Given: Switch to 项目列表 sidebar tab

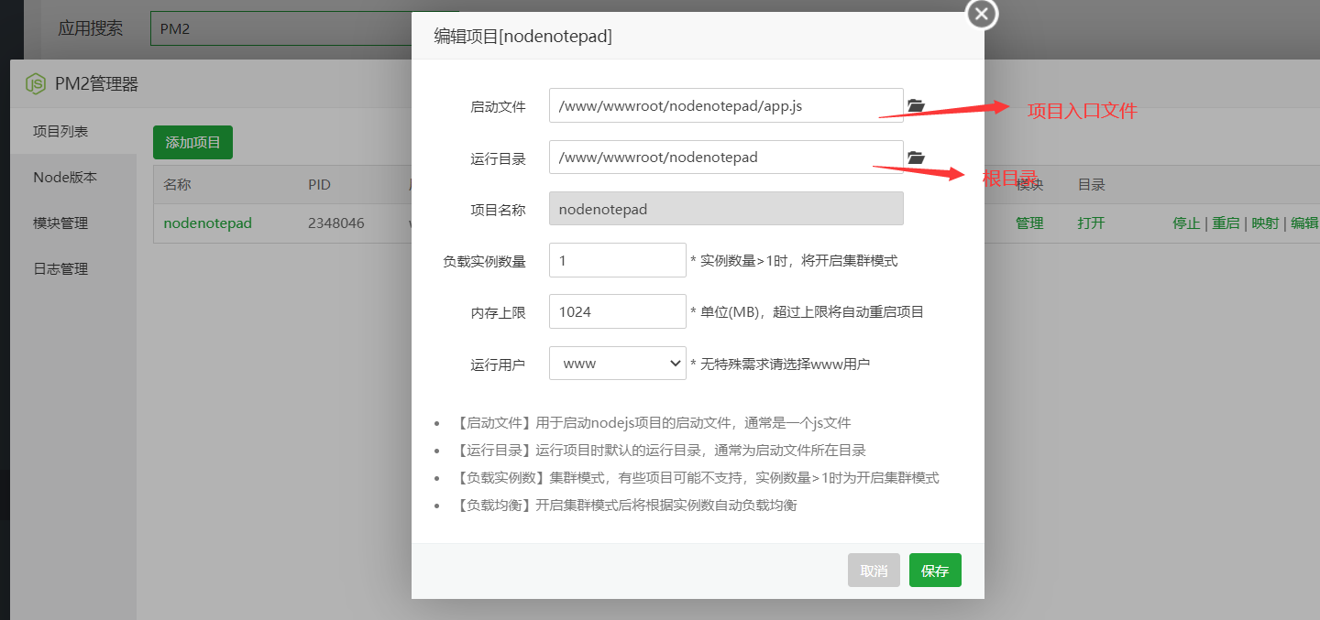Looking at the screenshot, I should point(60,132).
